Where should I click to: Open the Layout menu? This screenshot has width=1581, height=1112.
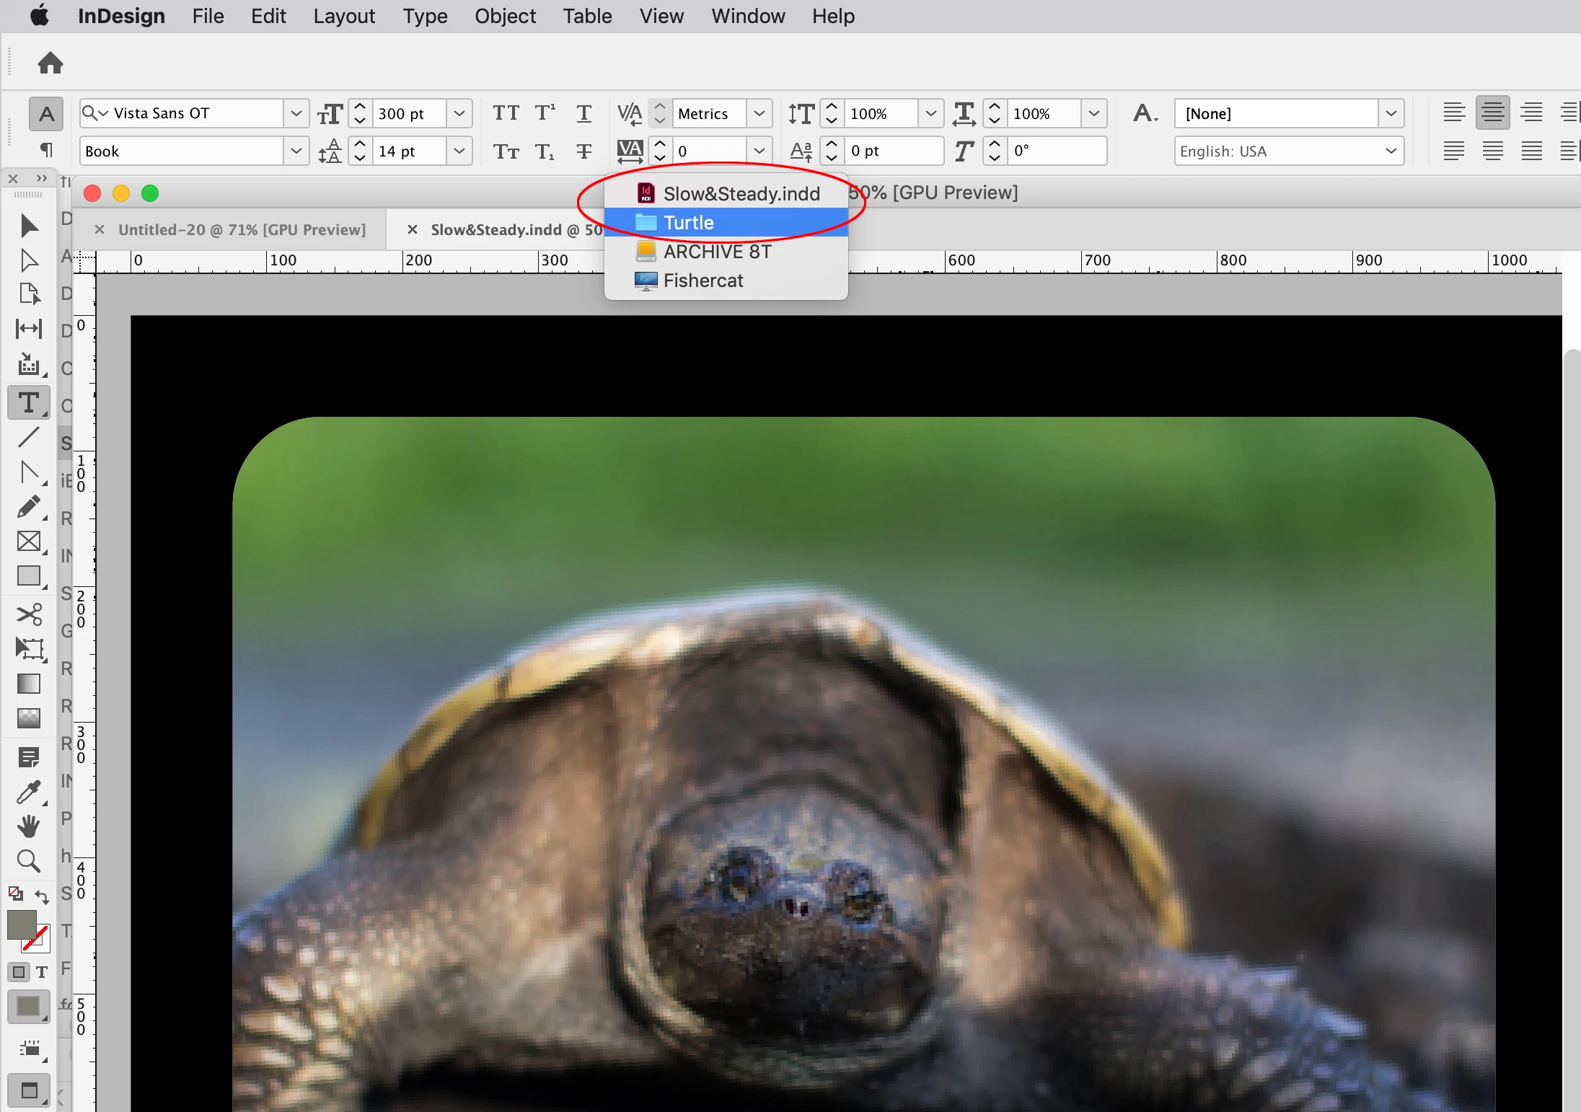pyautogui.click(x=343, y=16)
